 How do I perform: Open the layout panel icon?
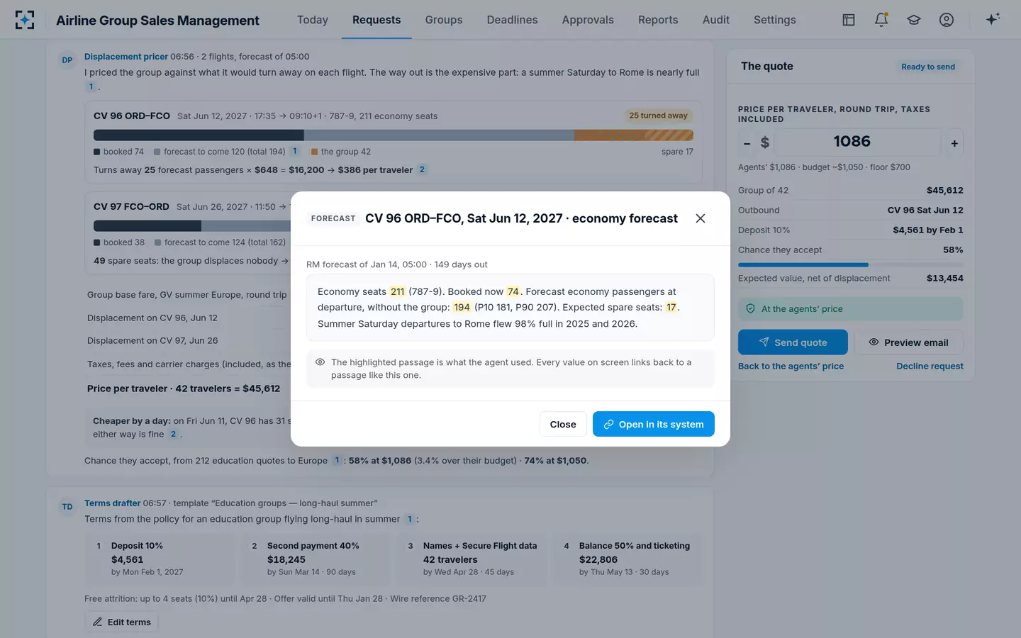tap(849, 20)
